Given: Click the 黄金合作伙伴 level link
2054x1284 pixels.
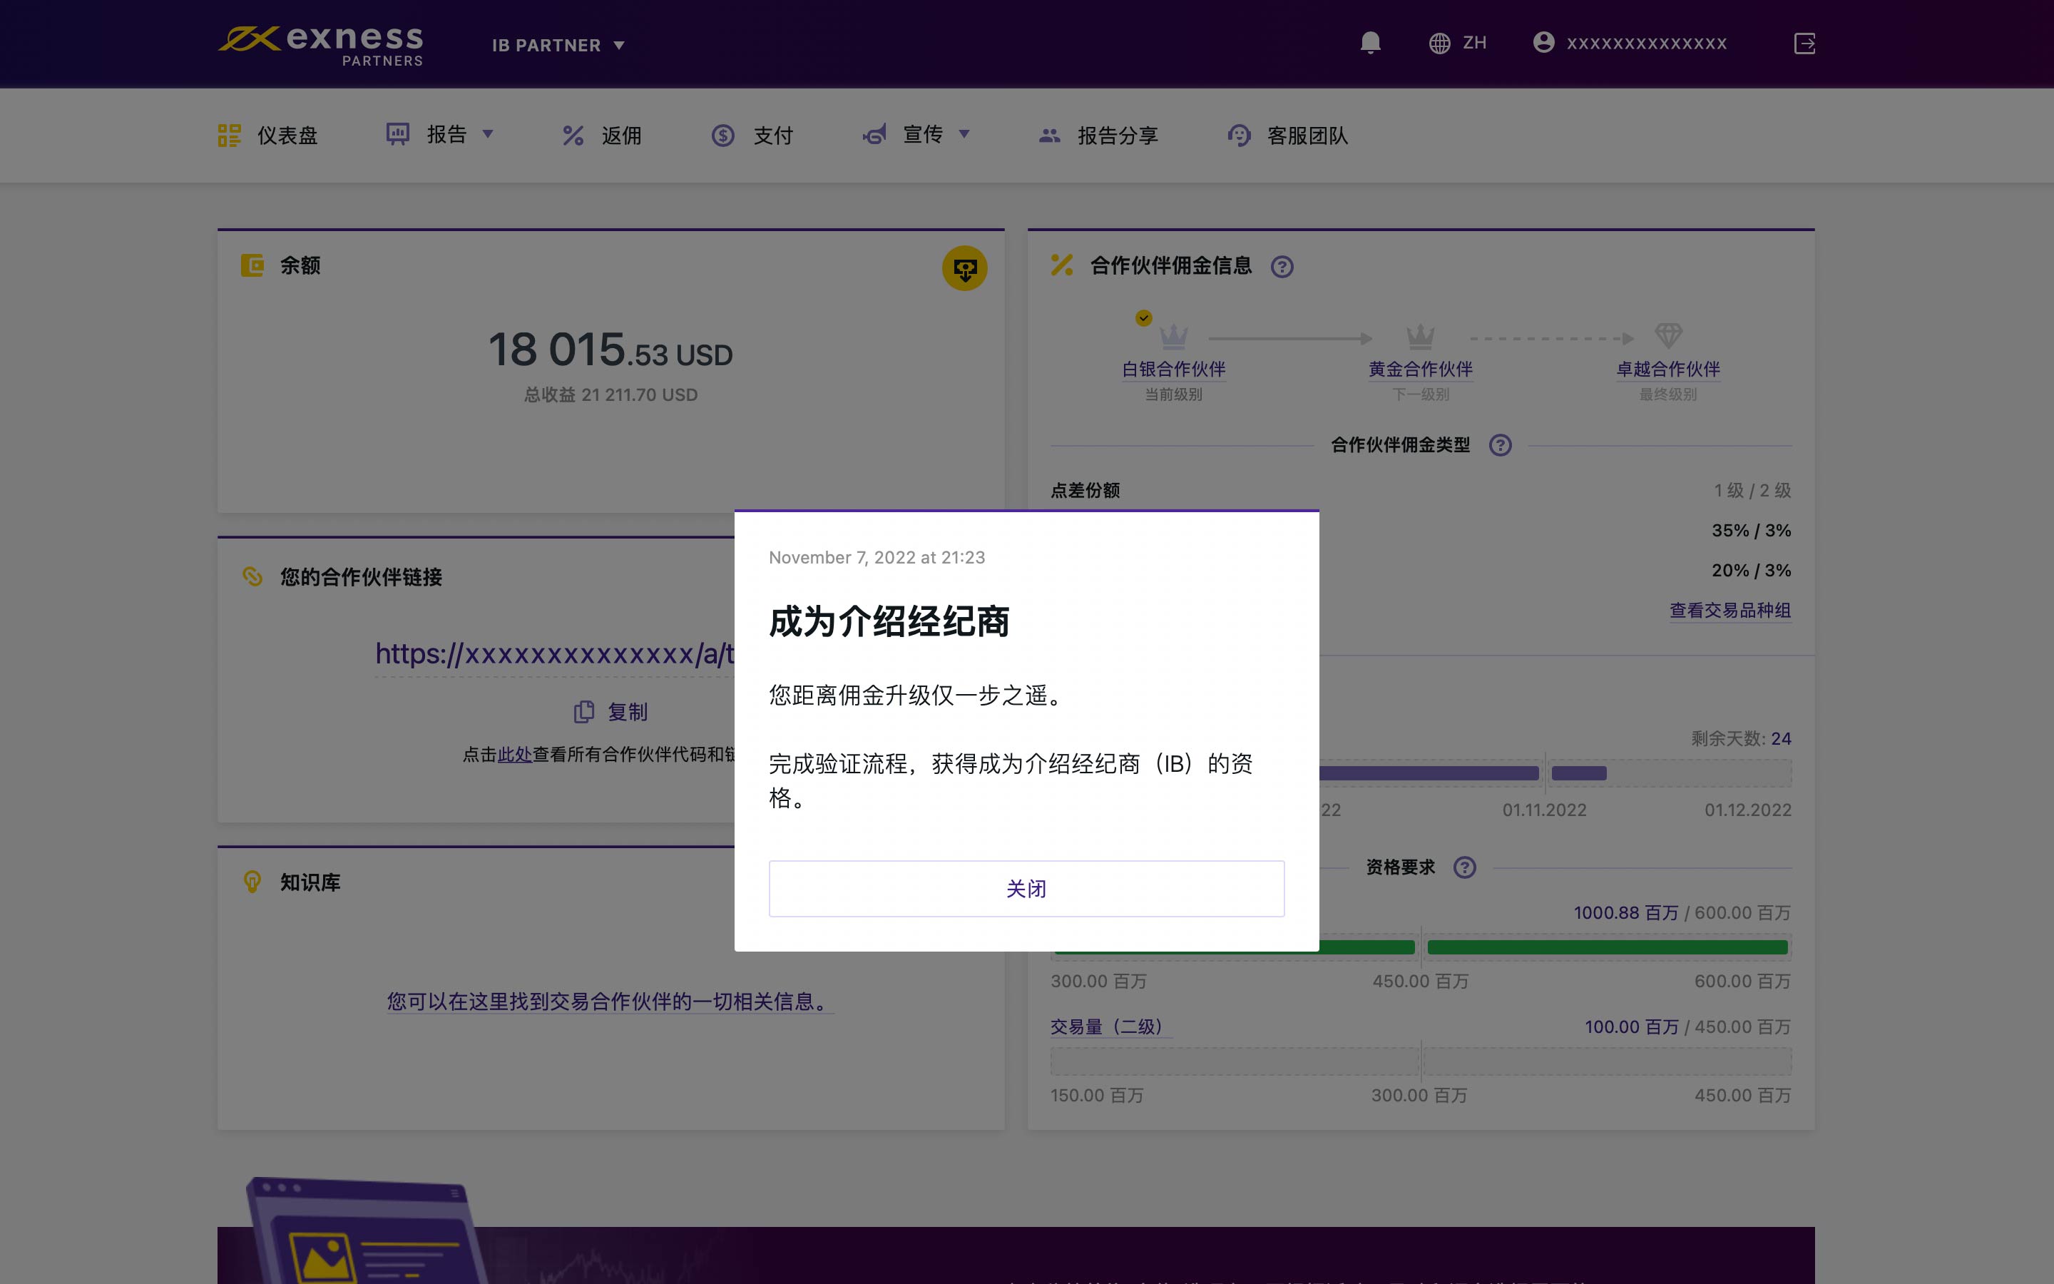Looking at the screenshot, I should pyautogui.click(x=1420, y=370).
